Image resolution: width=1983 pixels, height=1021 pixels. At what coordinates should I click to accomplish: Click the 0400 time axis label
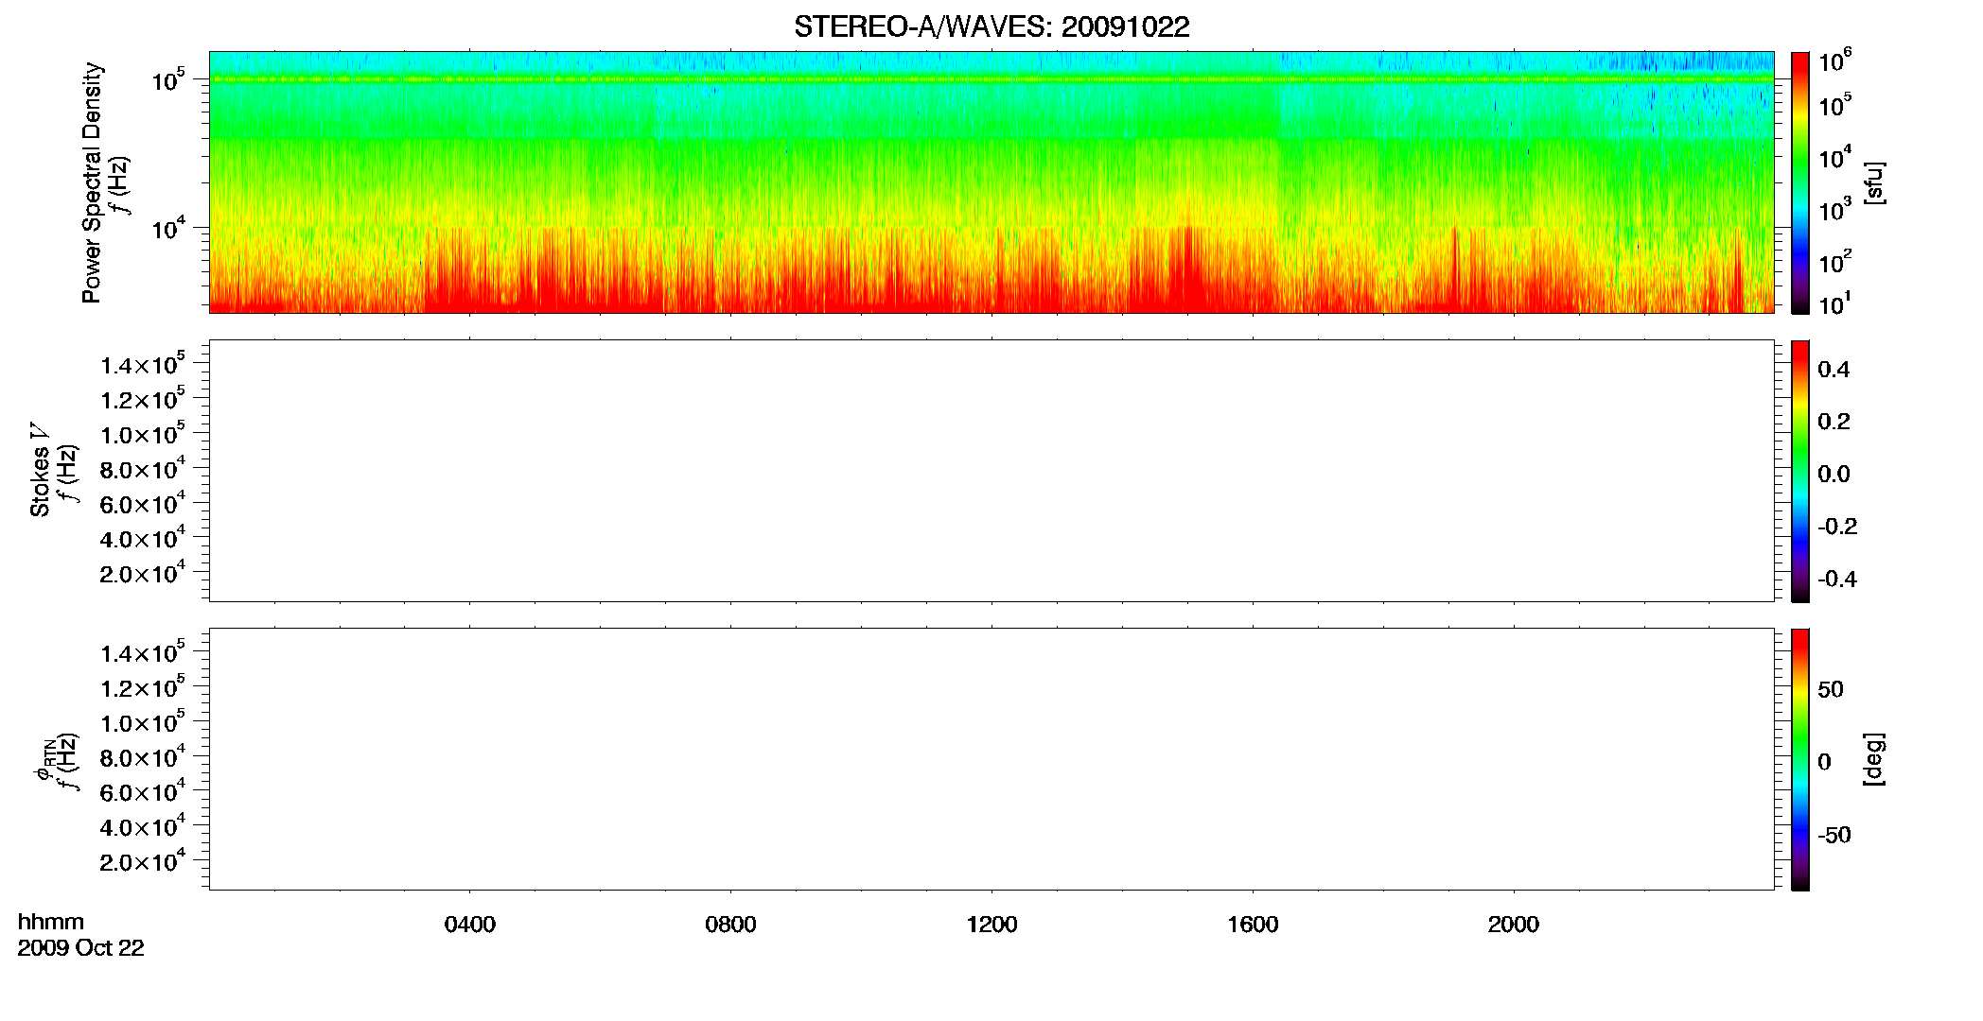(x=470, y=925)
